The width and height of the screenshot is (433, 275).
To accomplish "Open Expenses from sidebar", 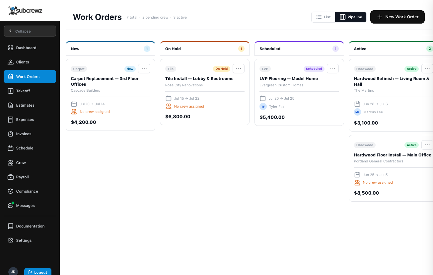I will 30,120.
